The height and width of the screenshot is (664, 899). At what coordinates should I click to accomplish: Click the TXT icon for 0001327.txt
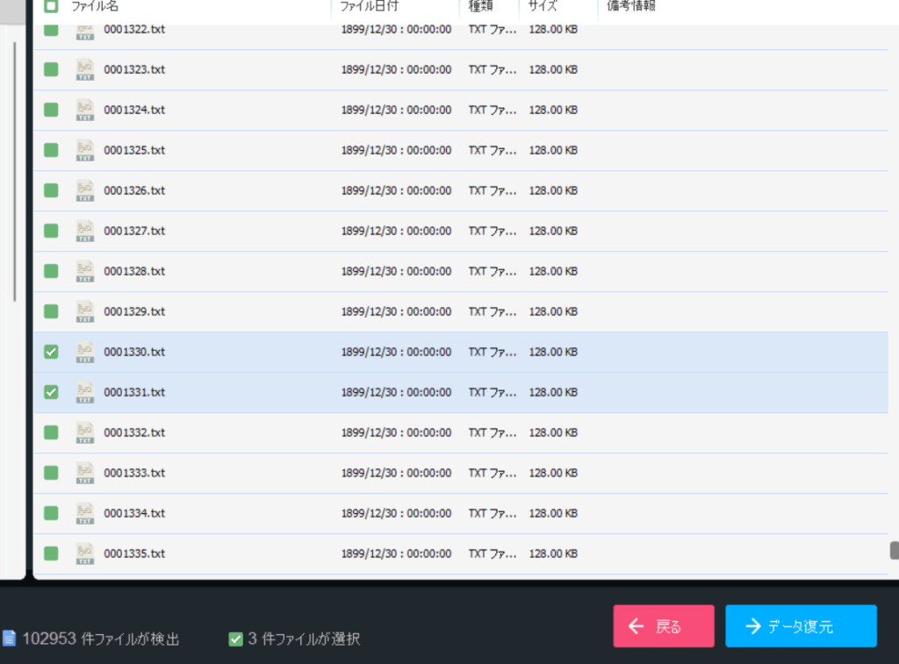84,231
